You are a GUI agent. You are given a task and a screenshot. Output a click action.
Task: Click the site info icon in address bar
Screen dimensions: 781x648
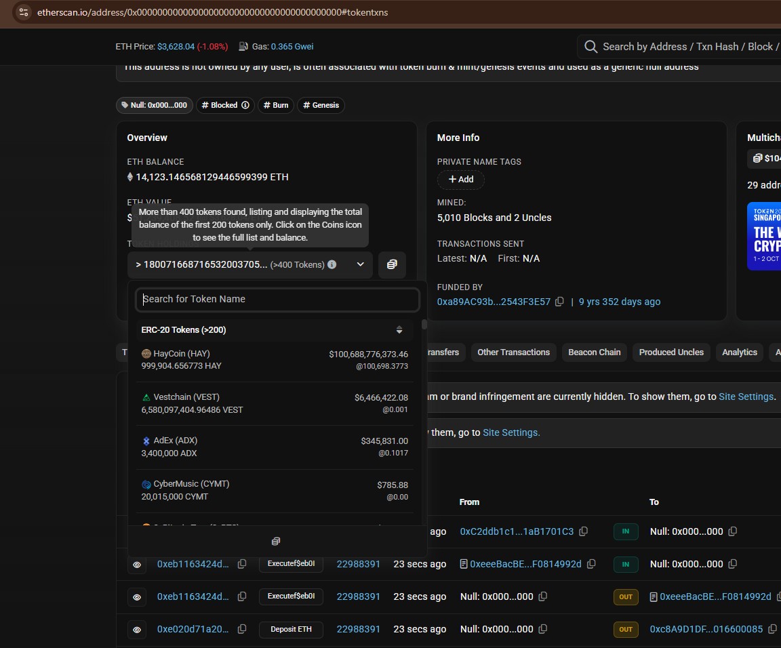[x=24, y=12]
